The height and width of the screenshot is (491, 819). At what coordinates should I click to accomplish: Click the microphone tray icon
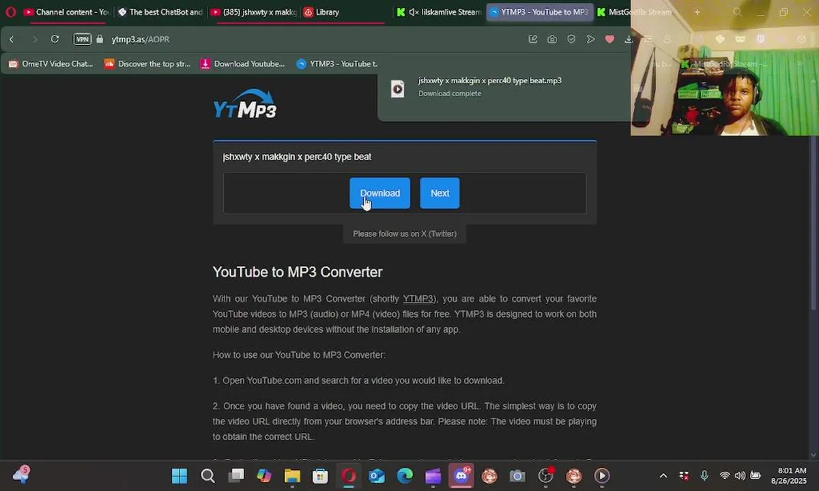[x=704, y=476]
